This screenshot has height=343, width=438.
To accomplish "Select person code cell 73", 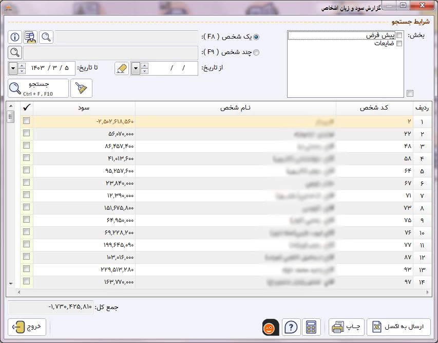I will tap(374, 208).
